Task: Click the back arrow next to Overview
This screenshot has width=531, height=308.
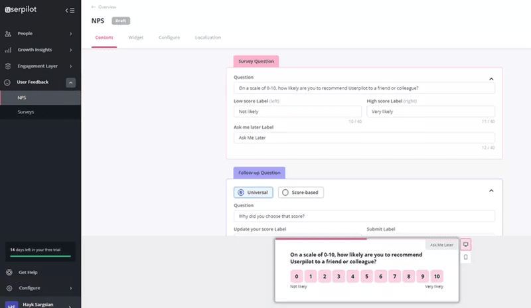Action: 94,7
